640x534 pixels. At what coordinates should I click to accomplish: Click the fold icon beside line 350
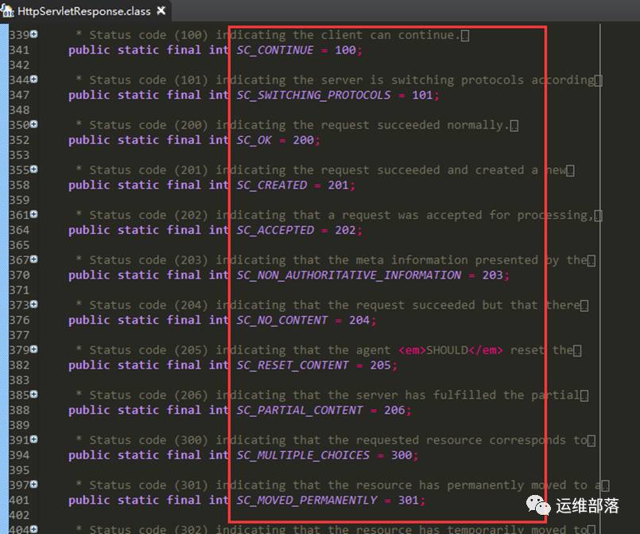(x=33, y=125)
